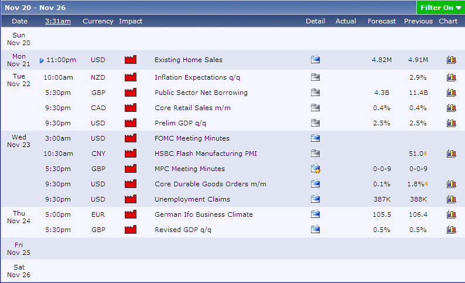This screenshot has height=283, width=465.
Task: Open detail folder for Existing Home Sales
Action: pos(315,60)
